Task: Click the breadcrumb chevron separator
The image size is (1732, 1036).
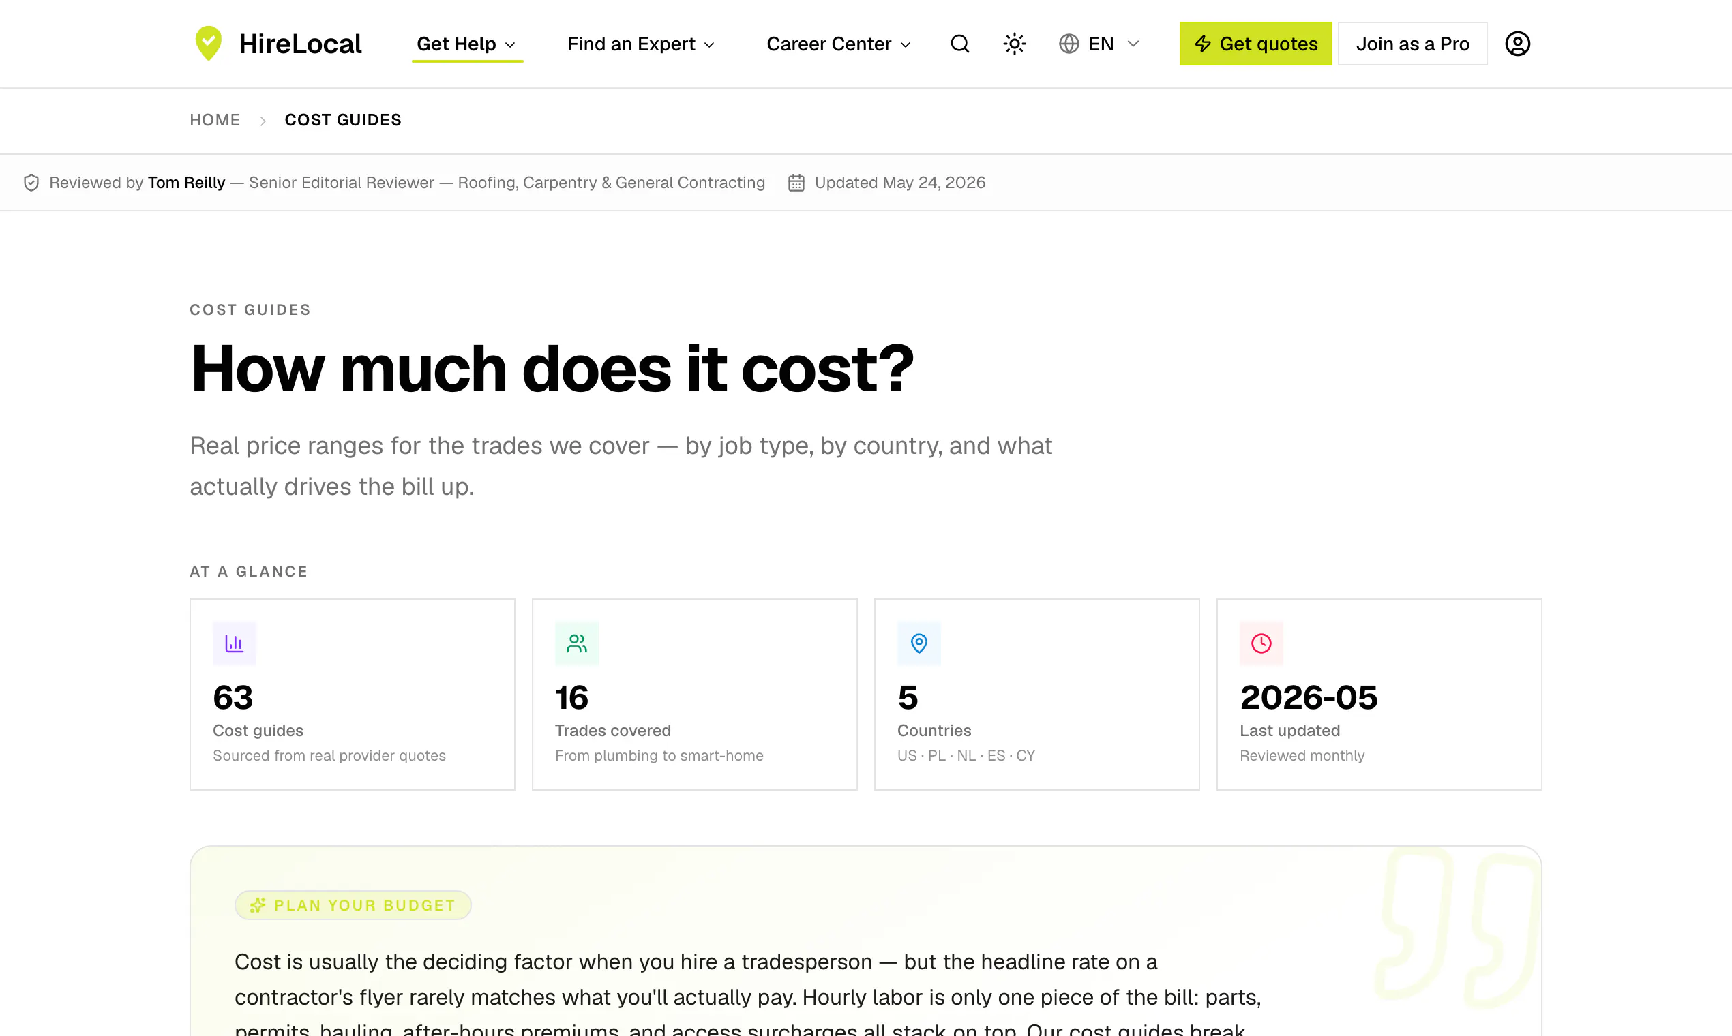Action: [263, 121]
